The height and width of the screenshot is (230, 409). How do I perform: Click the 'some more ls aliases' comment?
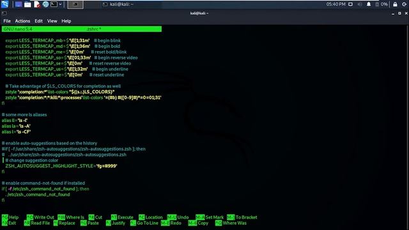coord(24,115)
